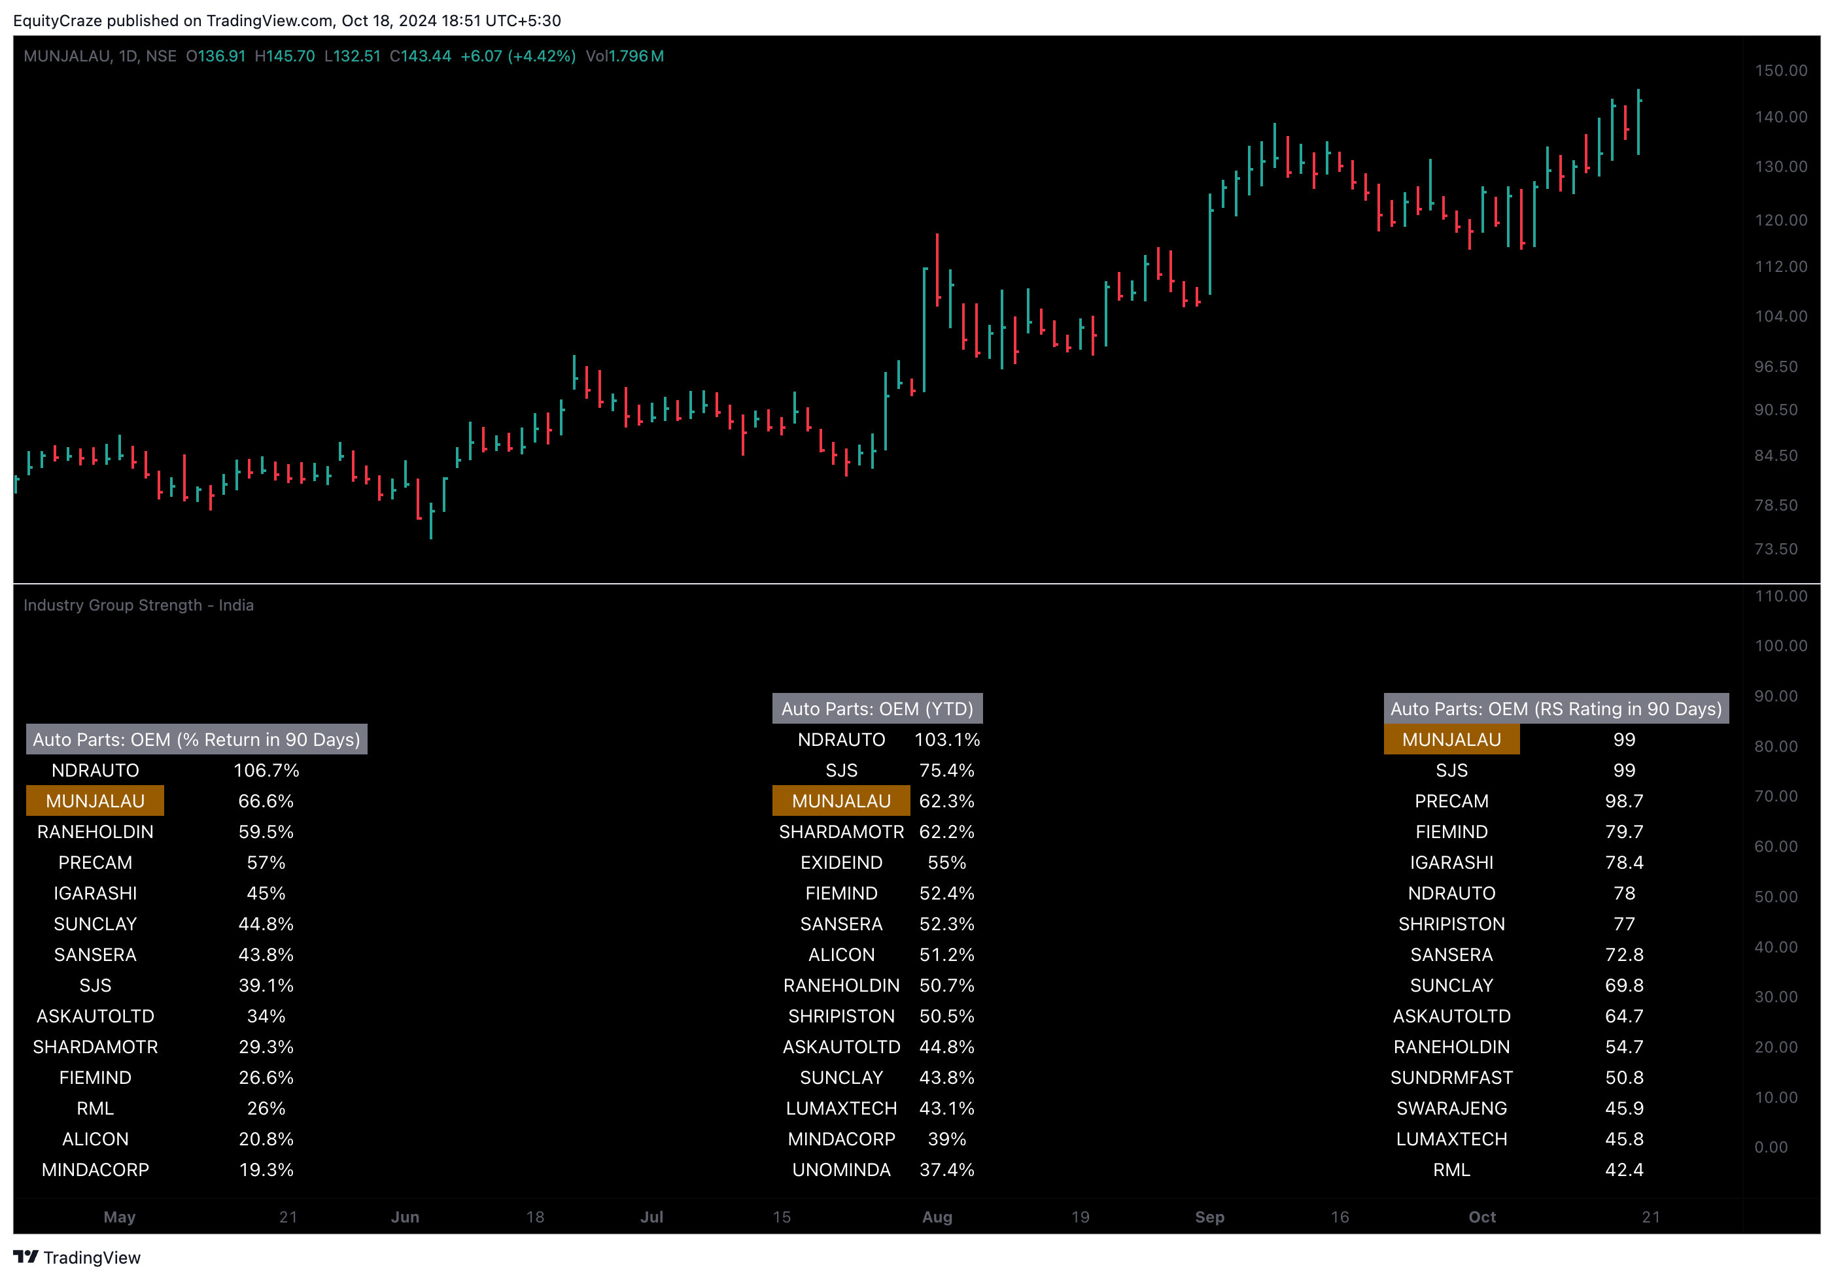Click the Sep marker on time axis

pos(1209,1217)
